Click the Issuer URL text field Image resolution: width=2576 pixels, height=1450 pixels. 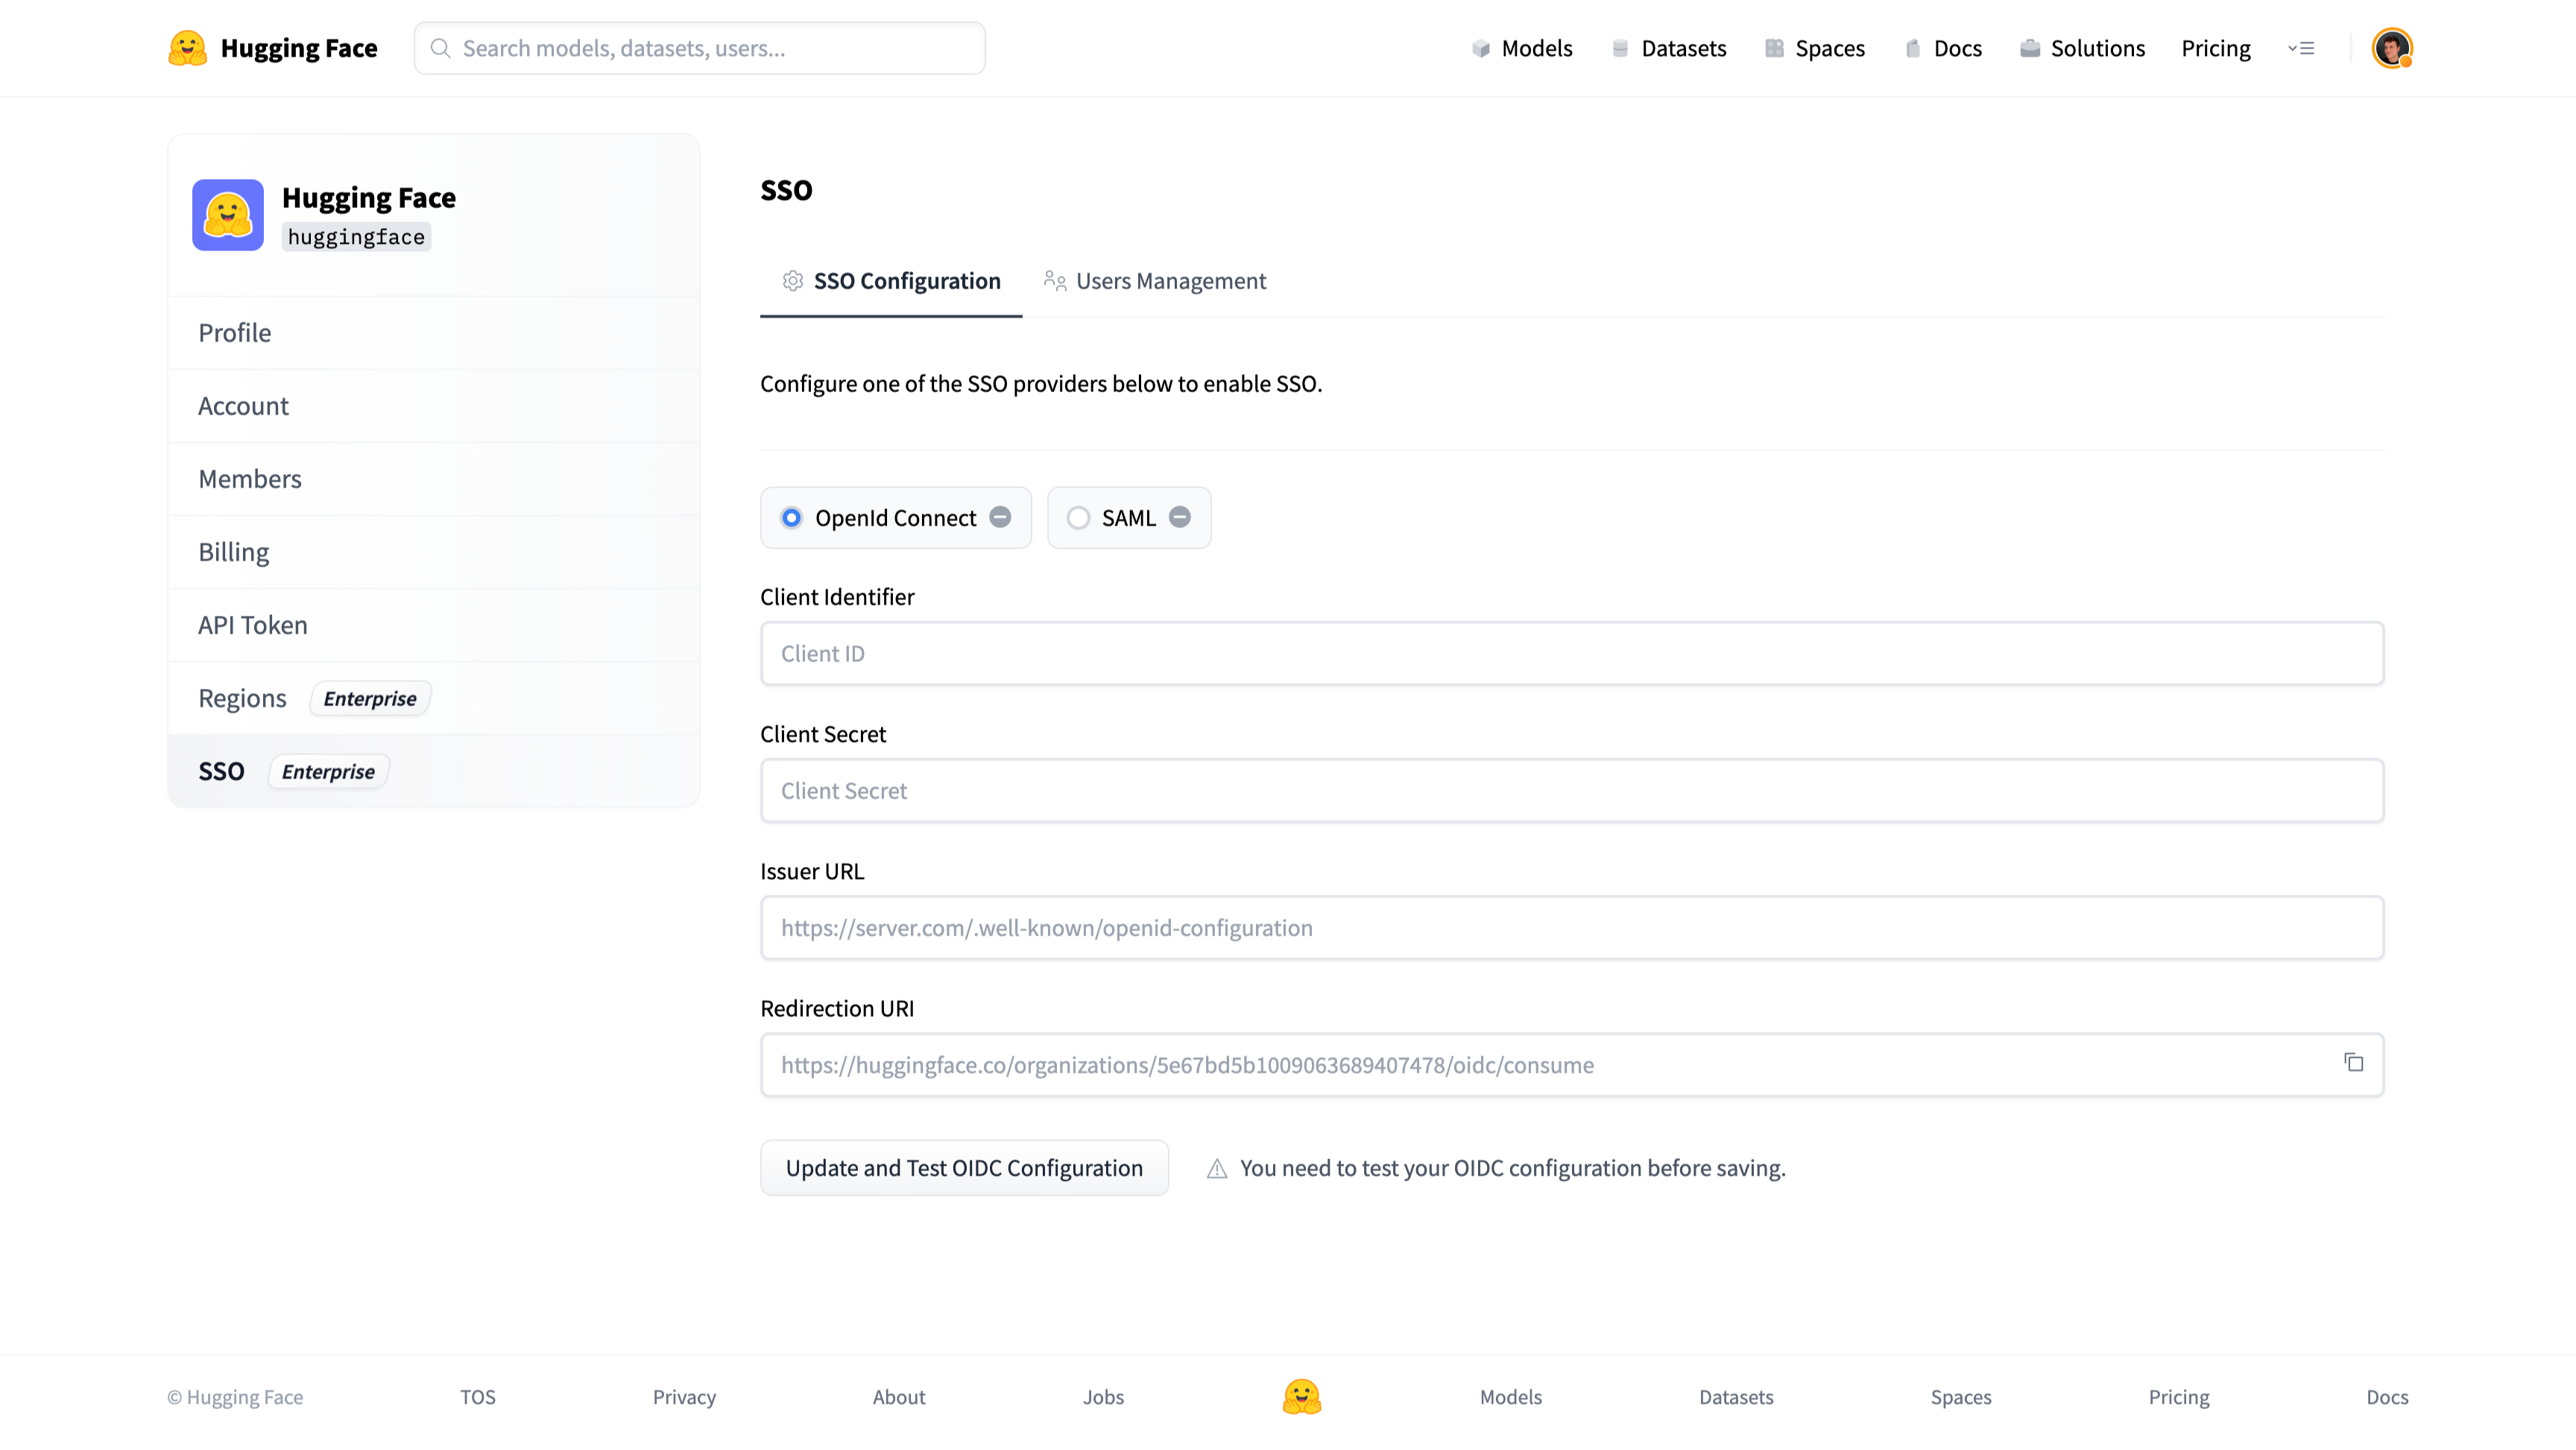pos(1571,927)
